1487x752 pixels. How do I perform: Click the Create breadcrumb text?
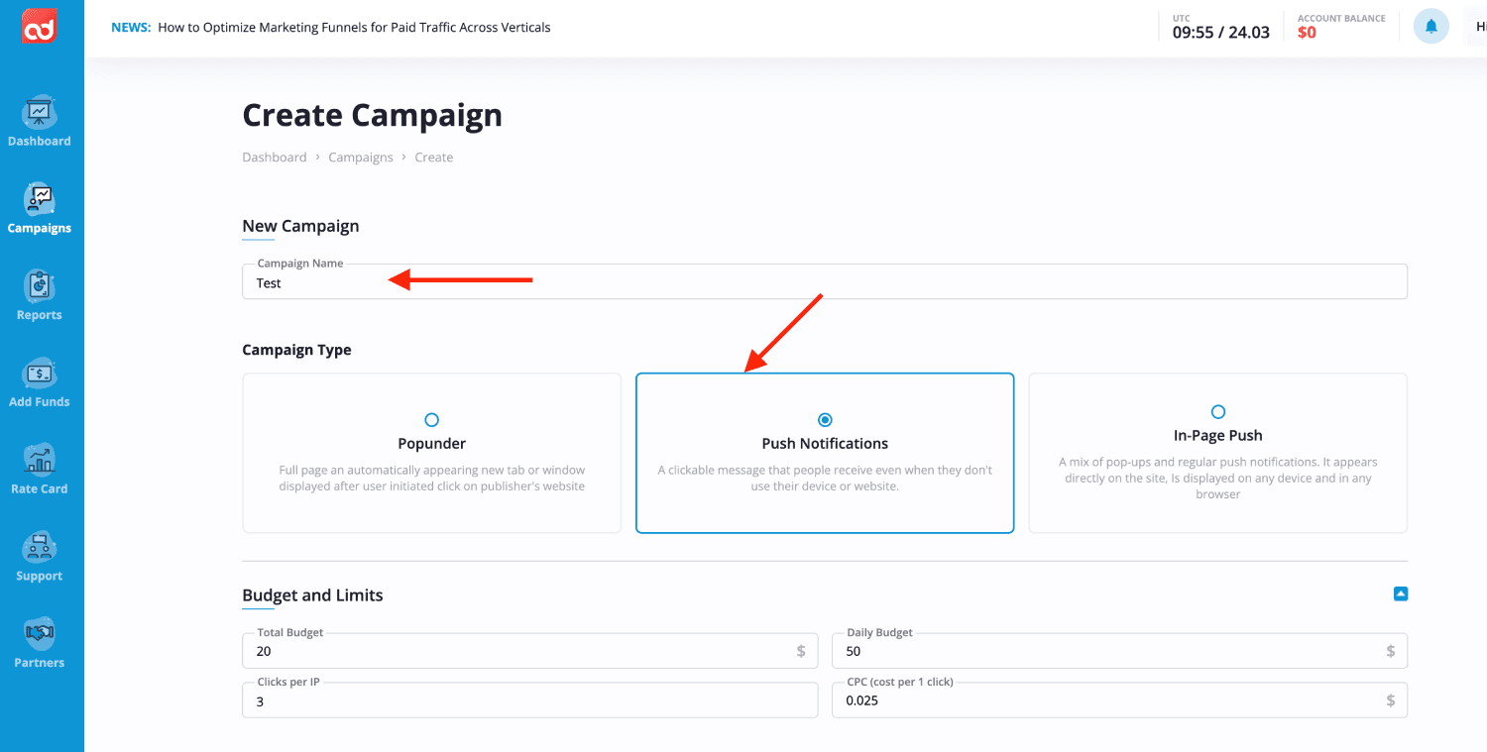434,158
